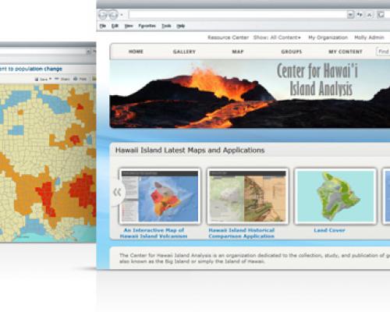
Task: Click Save in the back window toolbar
Action: 43,79
